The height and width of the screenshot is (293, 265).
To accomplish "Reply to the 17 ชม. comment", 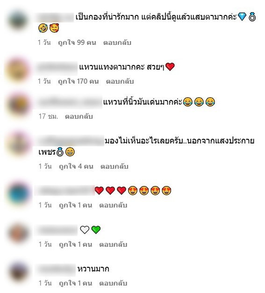I will tap(79, 117).
